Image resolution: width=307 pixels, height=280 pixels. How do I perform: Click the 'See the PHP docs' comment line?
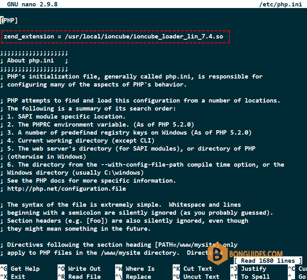point(88,181)
